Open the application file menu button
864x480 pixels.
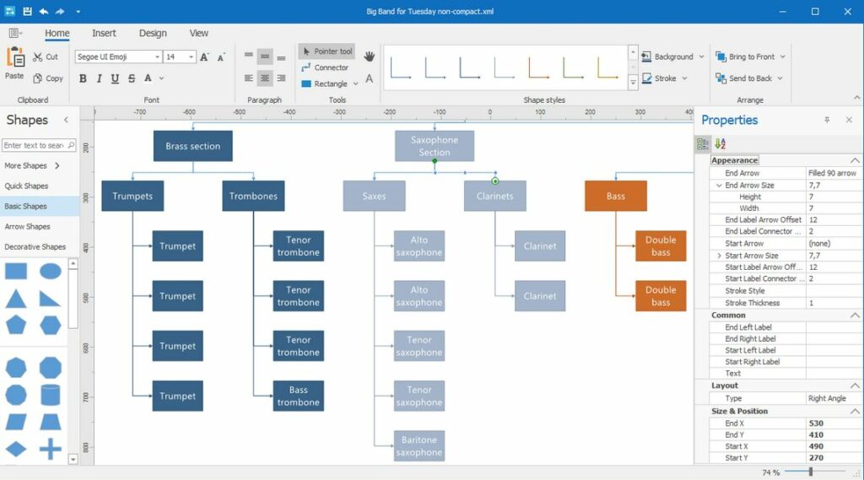pos(14,33)
